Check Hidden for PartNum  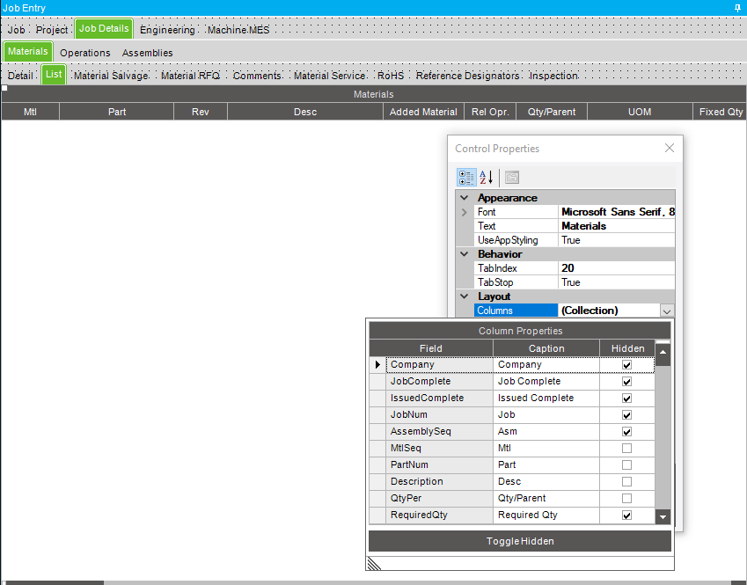tap(627, 465)
